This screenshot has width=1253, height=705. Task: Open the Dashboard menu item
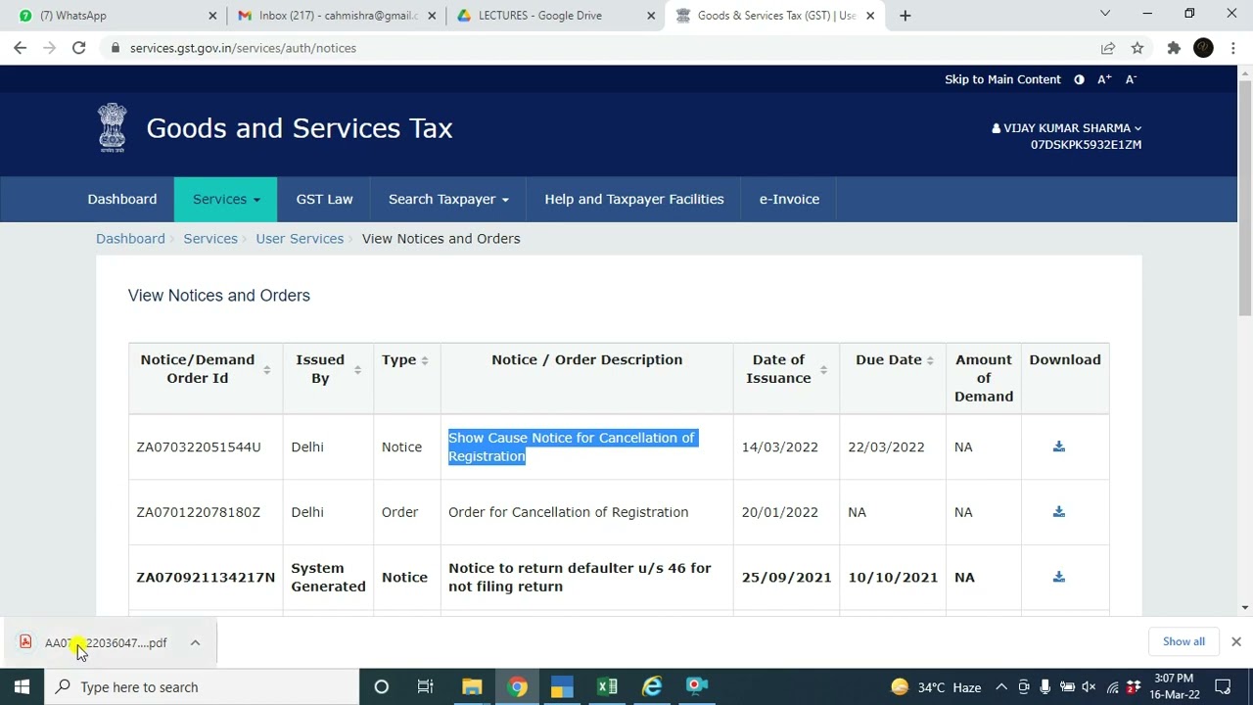point(122,199)
